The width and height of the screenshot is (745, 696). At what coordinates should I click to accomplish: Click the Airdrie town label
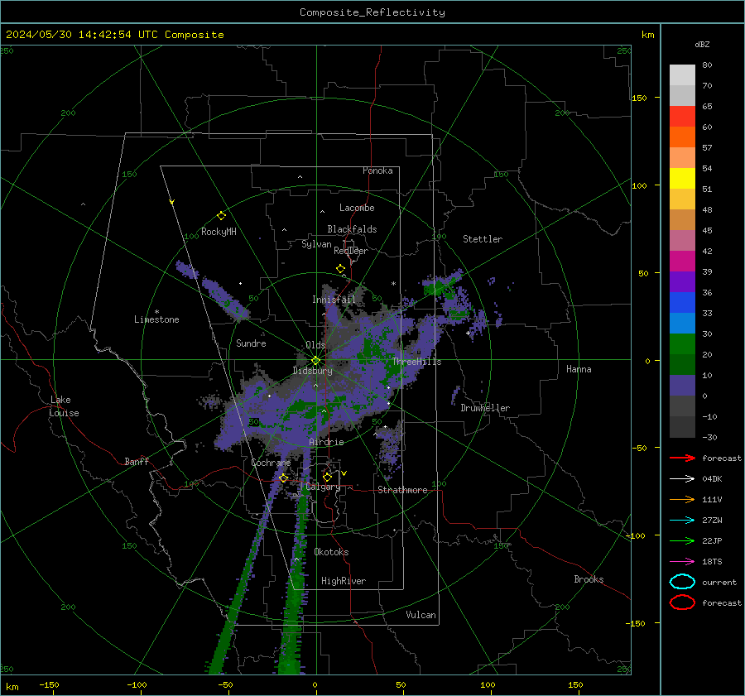tap(326, 442)
